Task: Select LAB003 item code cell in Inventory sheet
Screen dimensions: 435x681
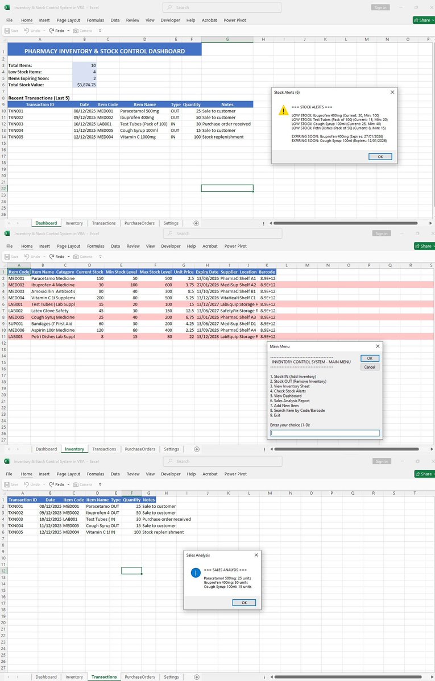Action: point(18,337)
